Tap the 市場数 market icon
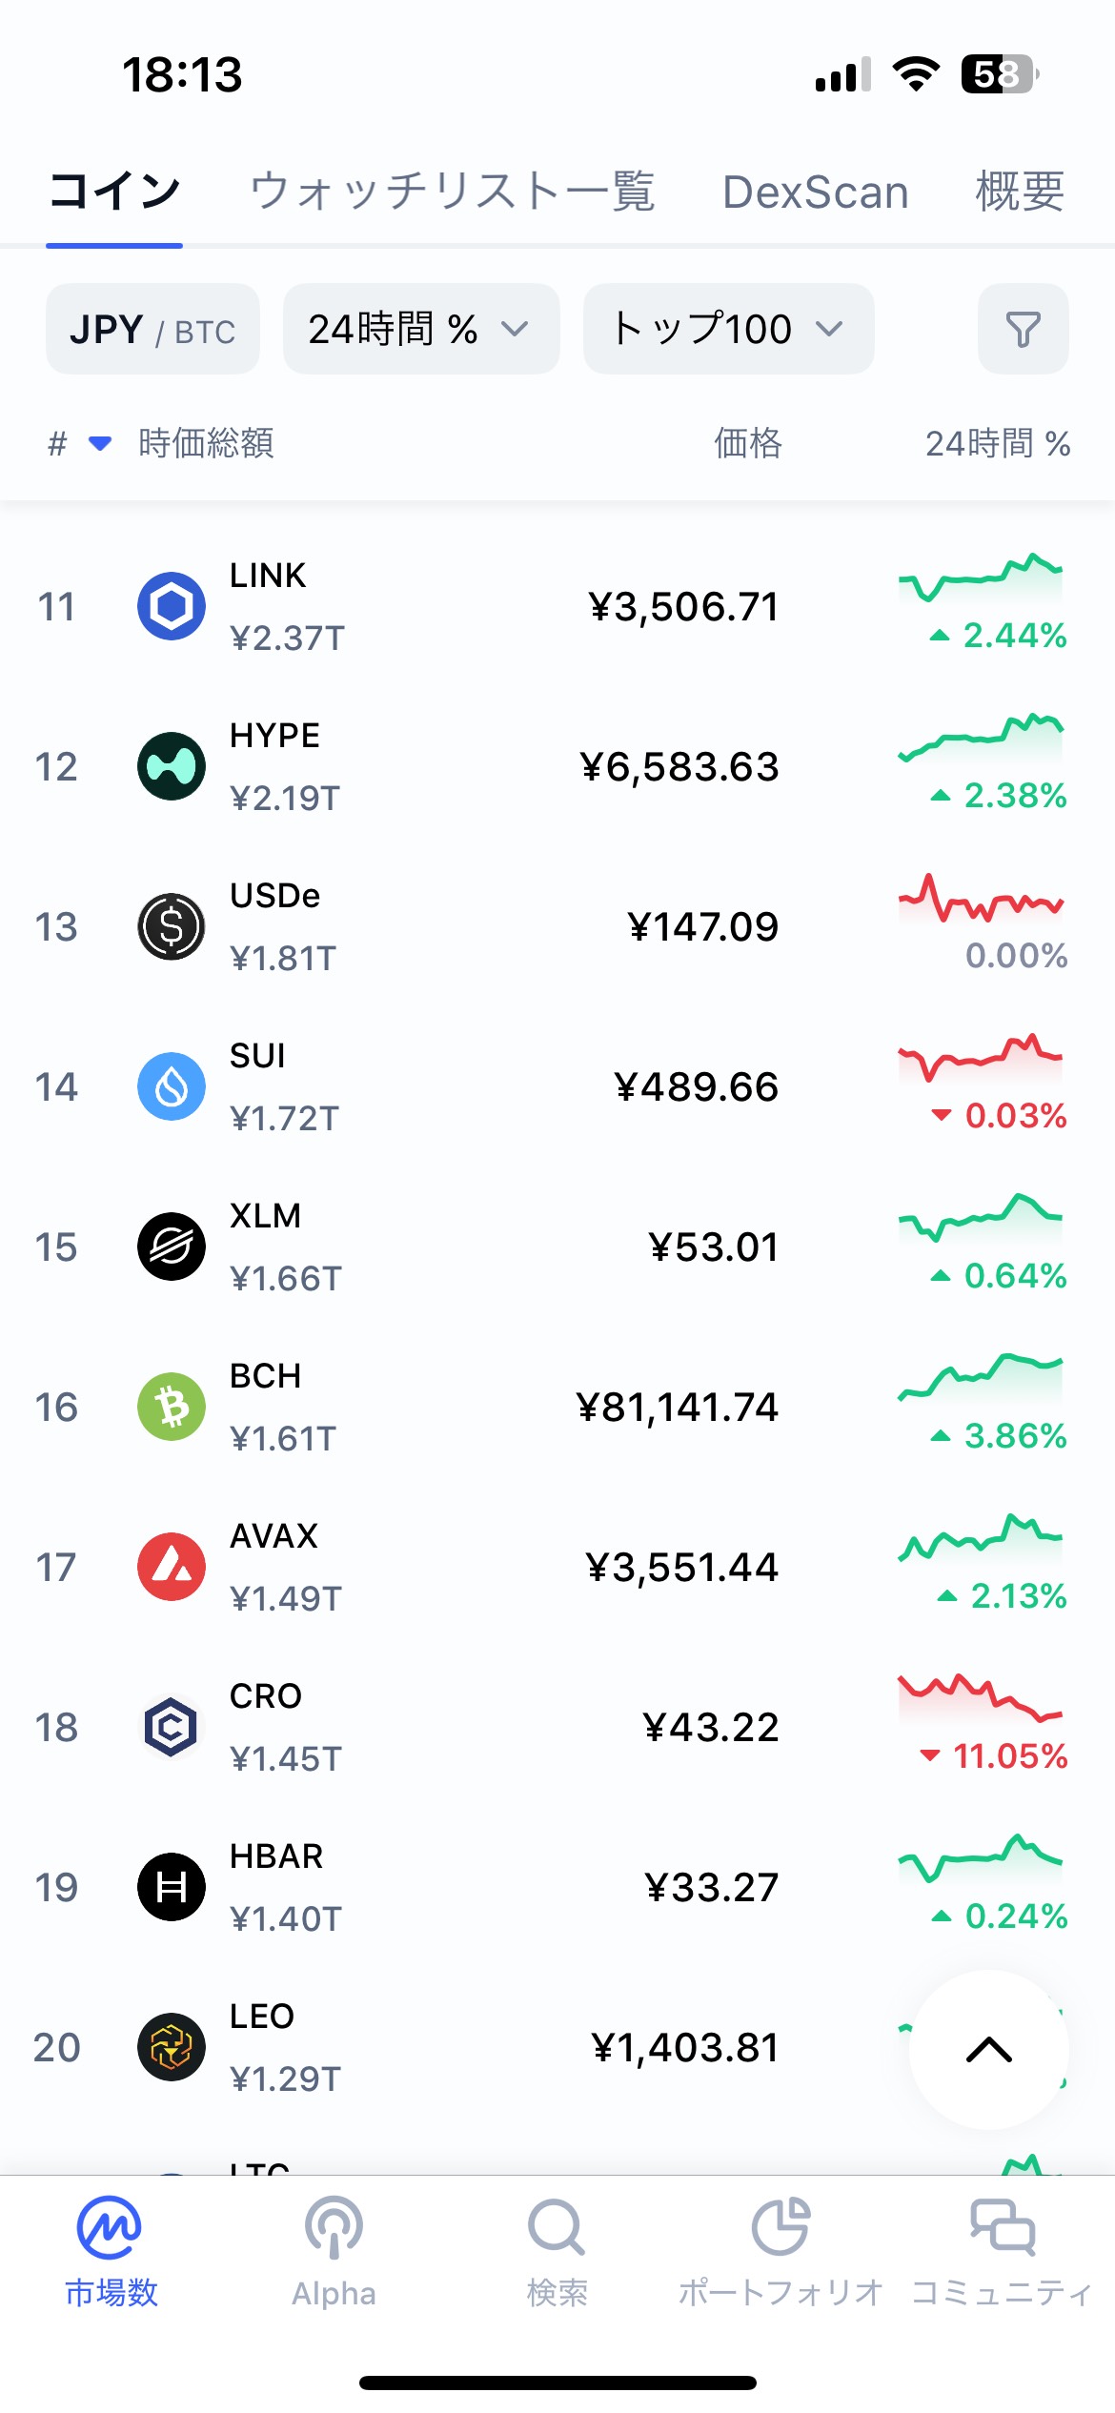The height and width of the screenshot is (2413, 1115). 111,2227
